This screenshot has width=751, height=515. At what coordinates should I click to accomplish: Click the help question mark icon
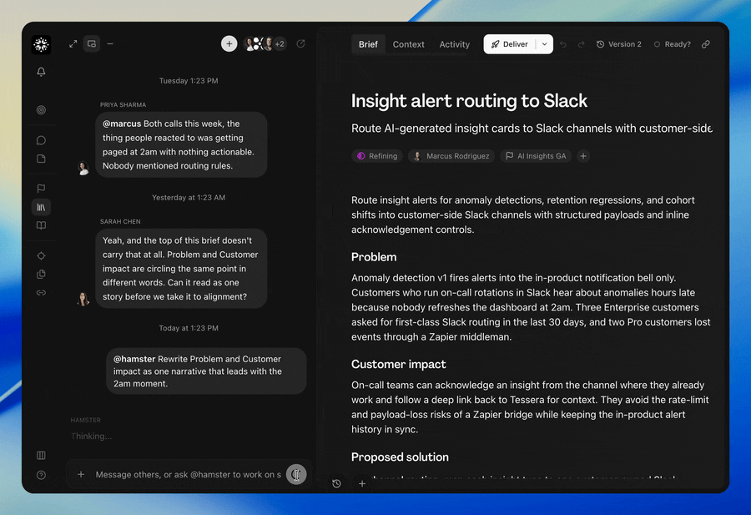pos(41,475)
